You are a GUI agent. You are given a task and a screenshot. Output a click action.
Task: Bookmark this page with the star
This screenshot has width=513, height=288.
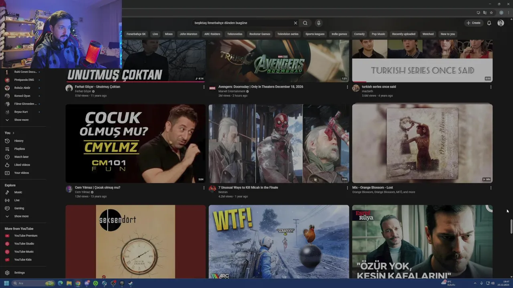point(491,13)
